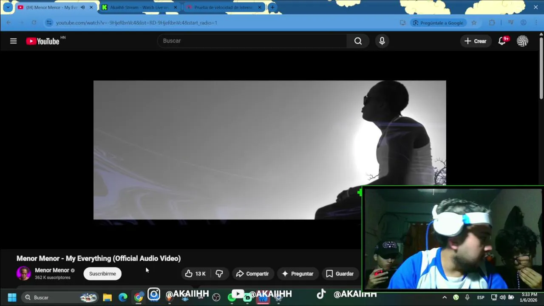Close the Prueba de velocidad tab

pyautogui.click(x=259, y=7)
